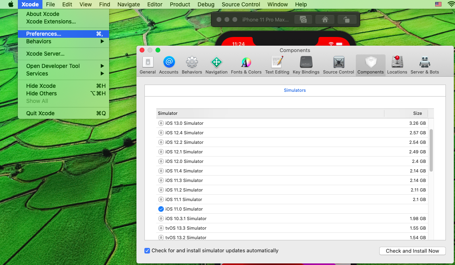The width and height of the screenshot is (455, 265).
Task: Open the Window menu
Action: [x=277, y=4]
